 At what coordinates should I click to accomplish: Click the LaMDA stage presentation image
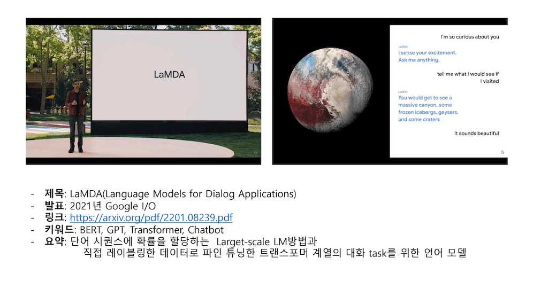pos(143,91)
